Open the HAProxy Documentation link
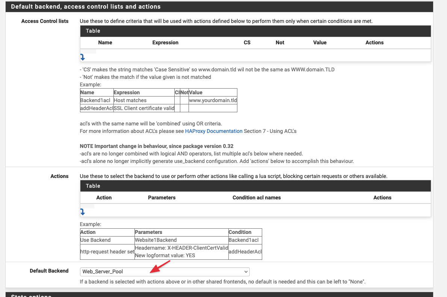This screenshot has width=447, height=297. coord(213,131)
